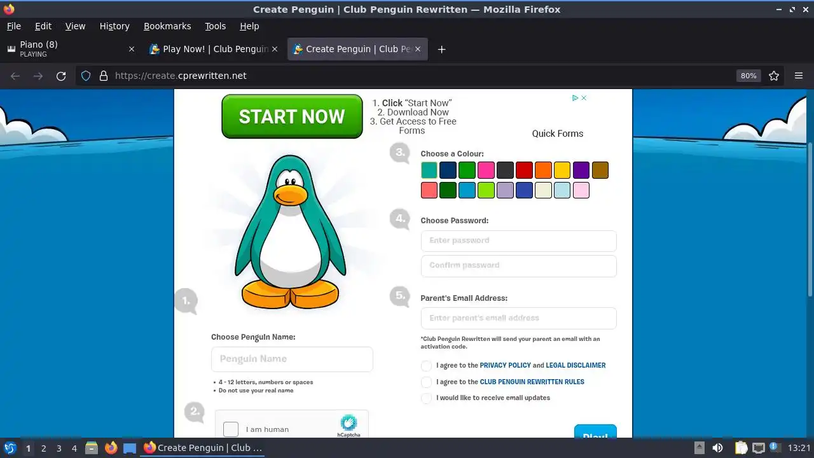Pick the yellow penguin colour
The height and width of the screenshot is (458, 814).
pos(562,170)
